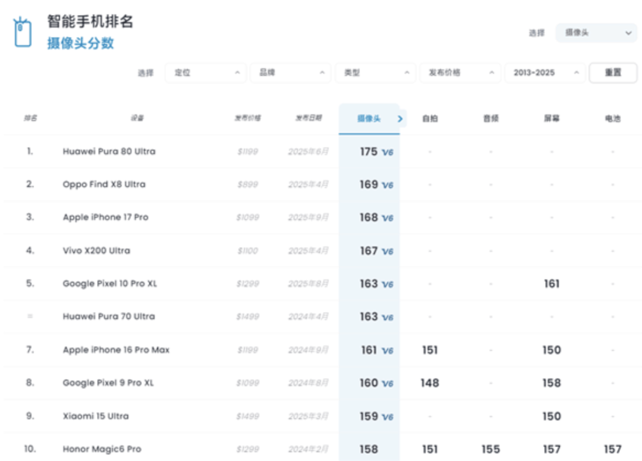Open the Honor Magic6 Pro device row
The width and height of the screenshot is (642, 461).
pos(102,449)
